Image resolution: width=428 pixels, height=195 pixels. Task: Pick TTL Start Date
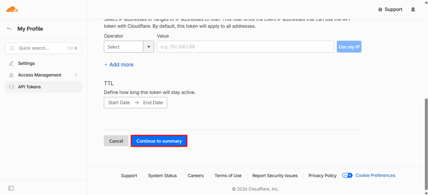119,103
